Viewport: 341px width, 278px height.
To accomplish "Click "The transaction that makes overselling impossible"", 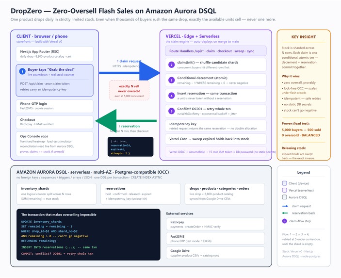I will pos(59,215).
